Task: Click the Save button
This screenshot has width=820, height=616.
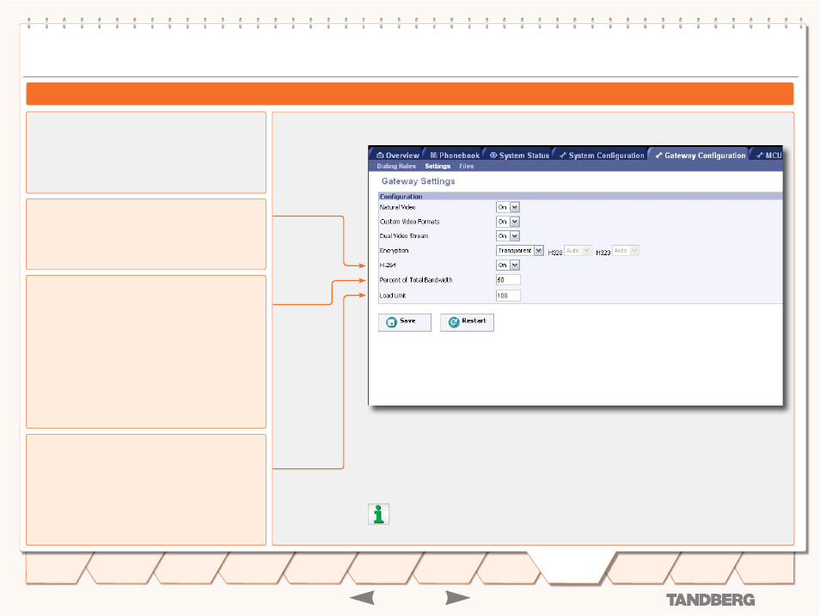Action: click(x=405, y=322)
